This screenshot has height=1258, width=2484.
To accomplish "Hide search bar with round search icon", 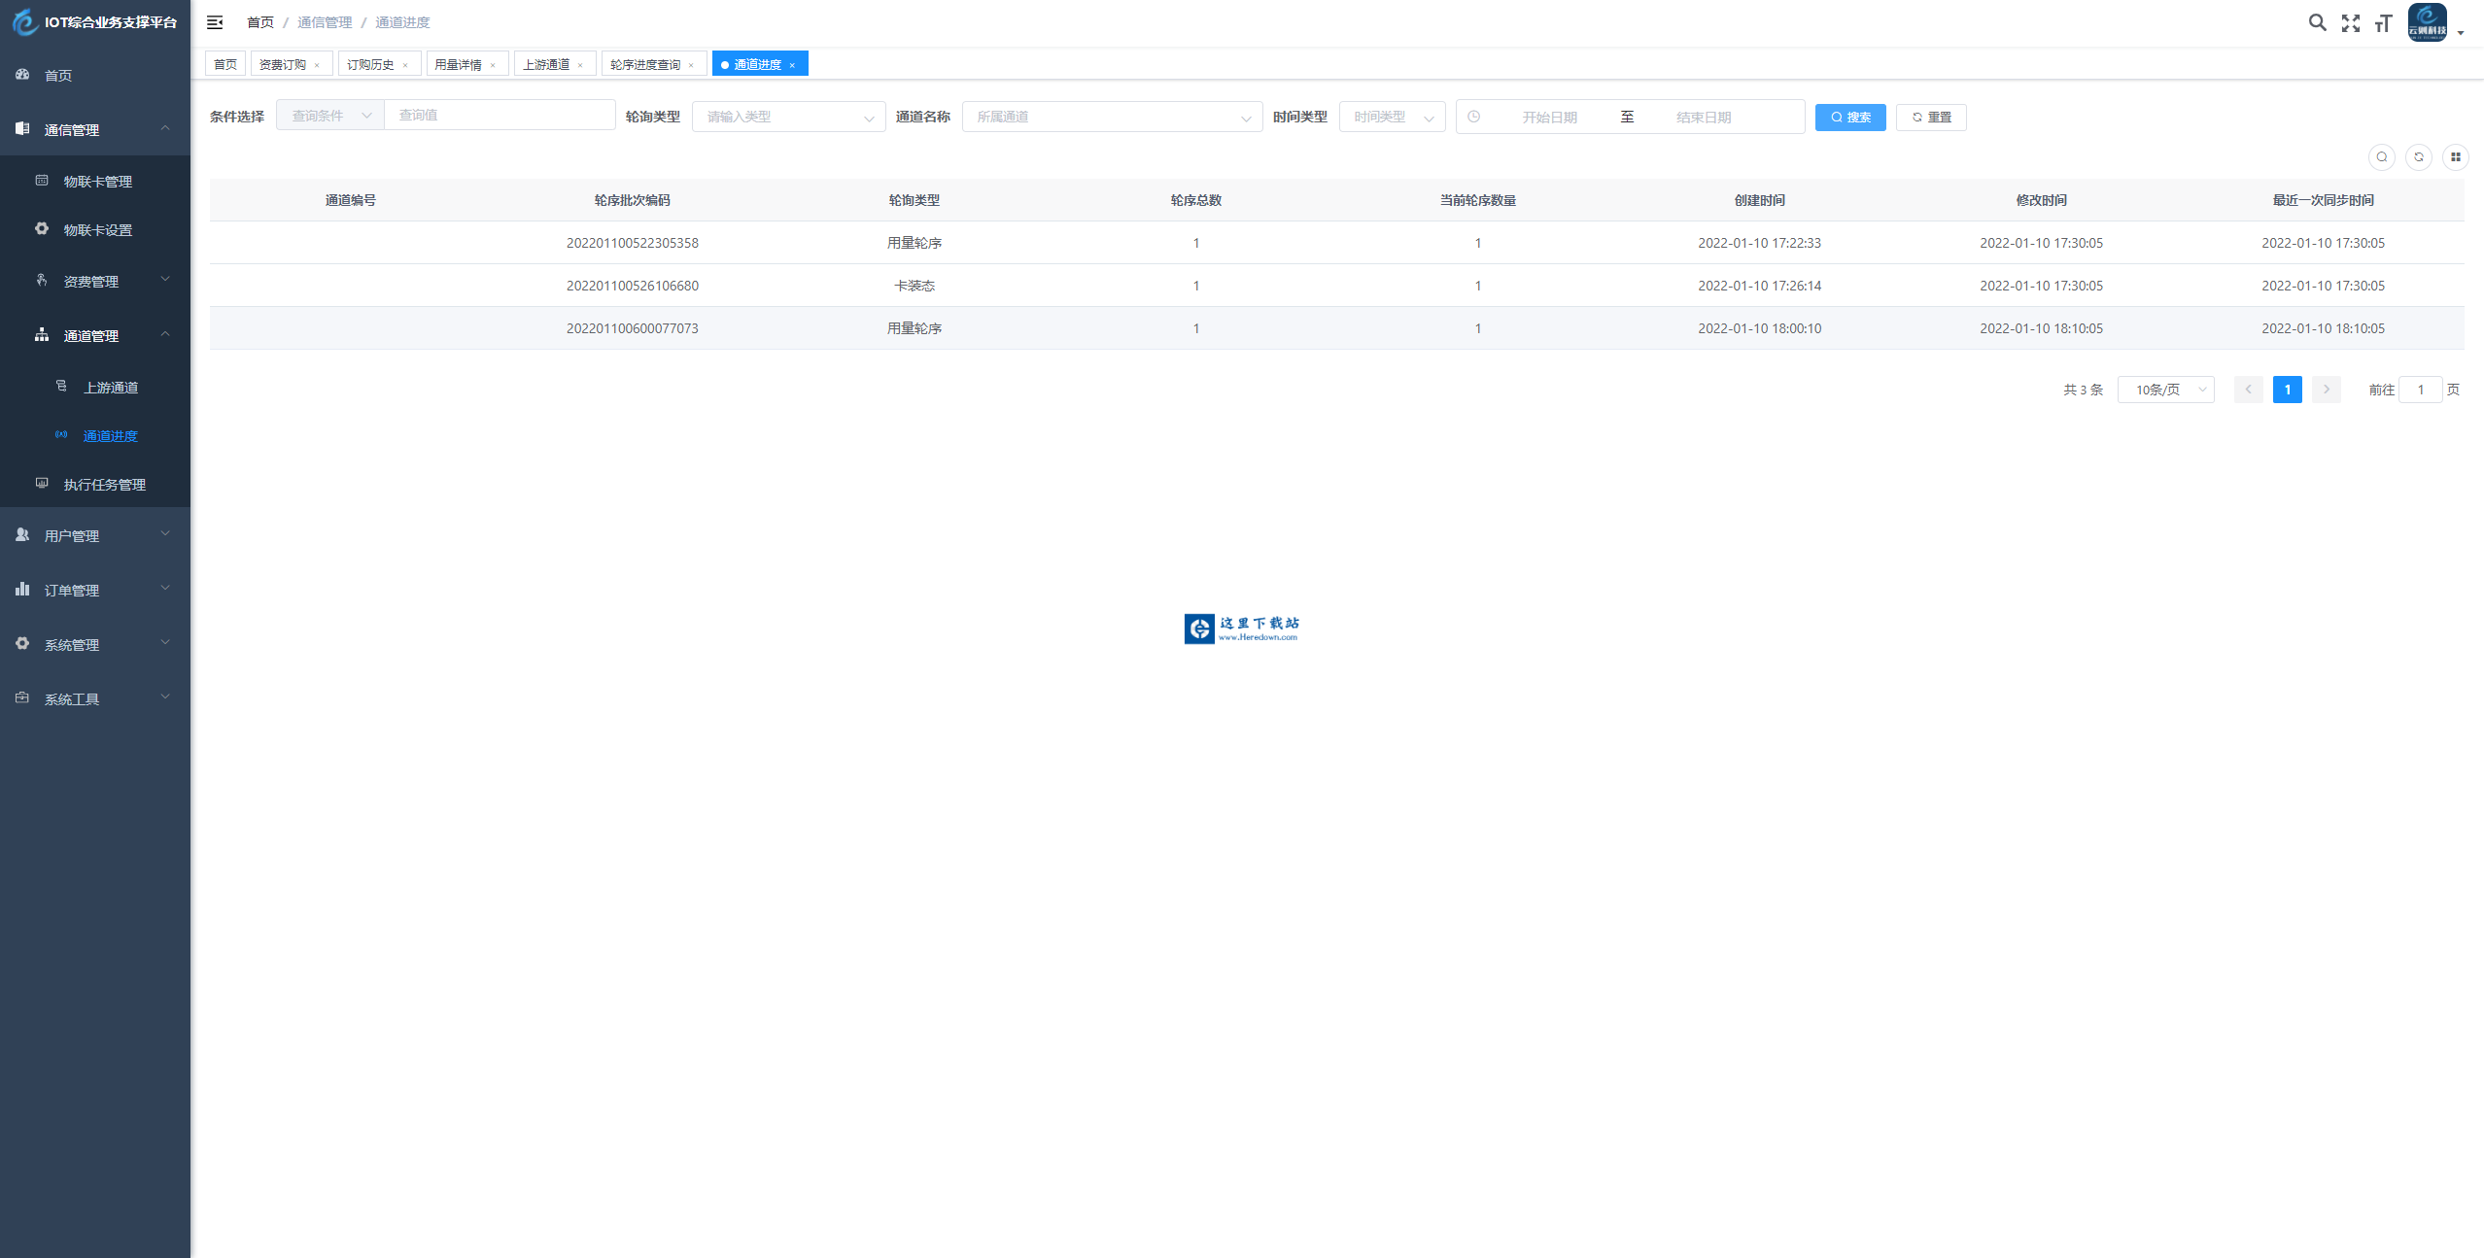I will click(2381, 157).
